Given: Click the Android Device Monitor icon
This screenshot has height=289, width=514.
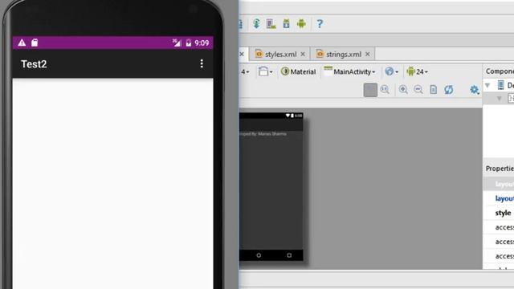Looking at the screenshot, I should (301, 23).
